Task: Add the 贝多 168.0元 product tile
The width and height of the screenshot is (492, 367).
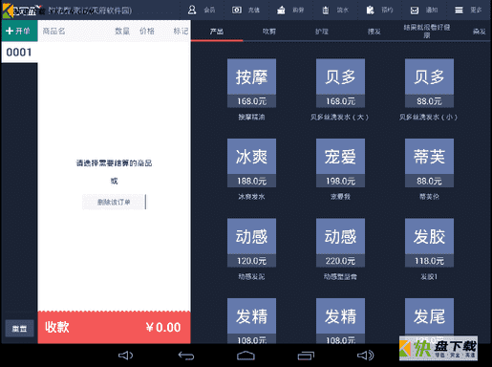Action: (340, 83)
